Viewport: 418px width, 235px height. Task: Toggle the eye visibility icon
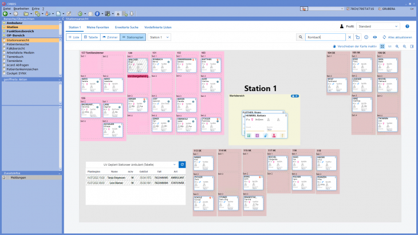tap(374, 37)
